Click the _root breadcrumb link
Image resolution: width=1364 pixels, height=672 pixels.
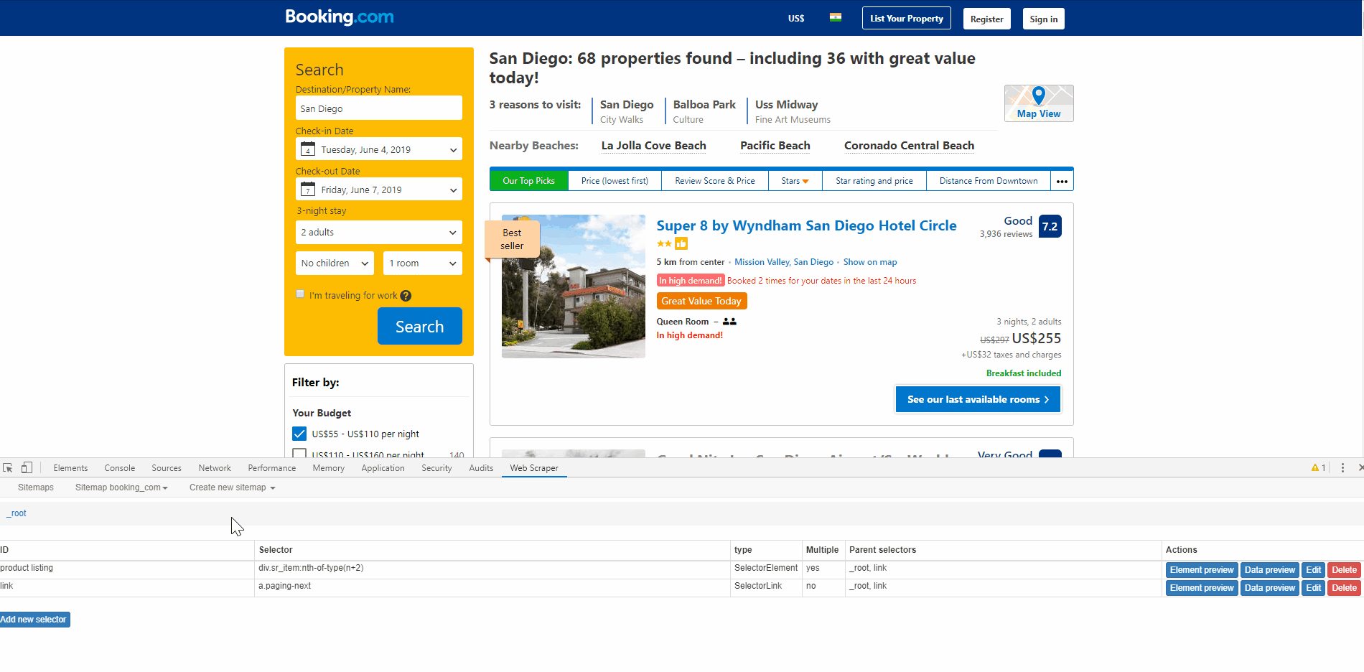pos(17,513)
